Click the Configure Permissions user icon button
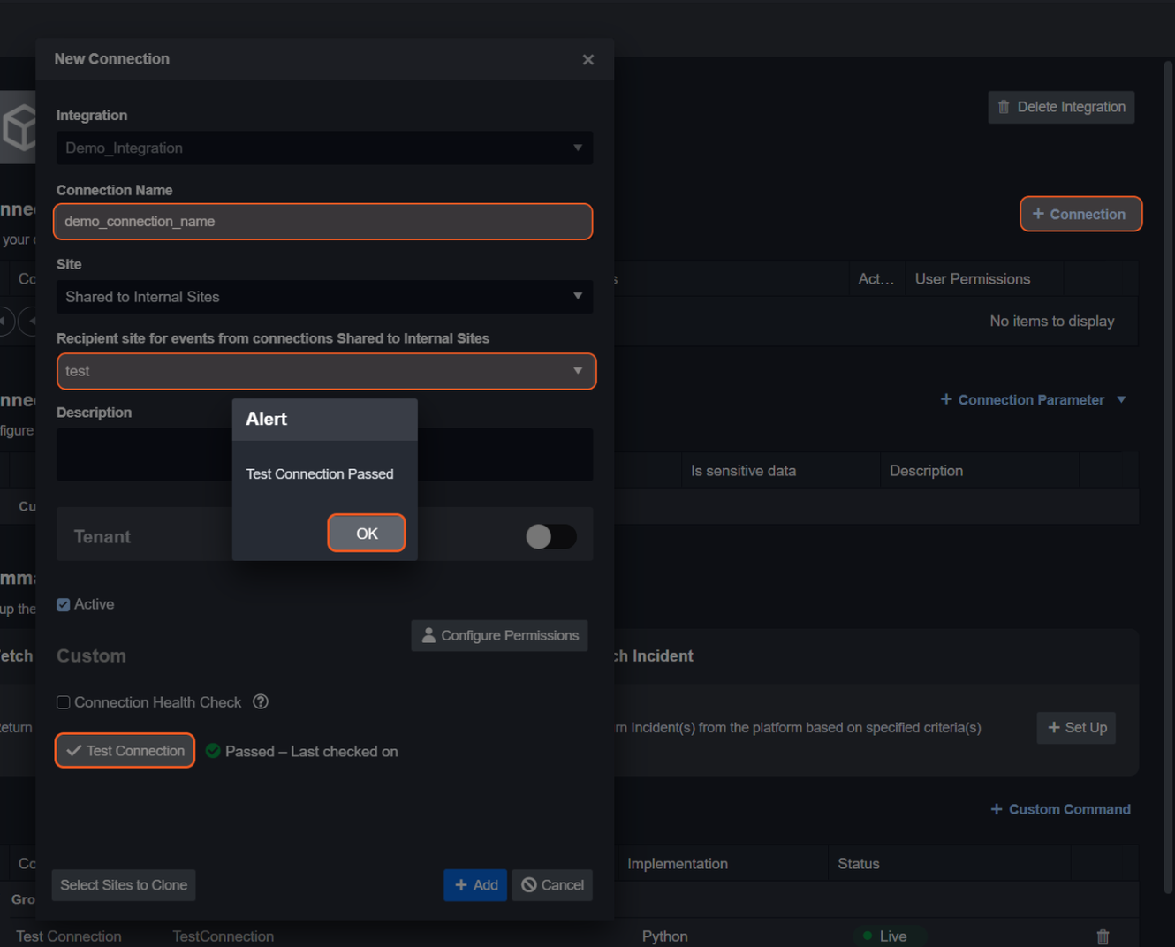Image resolution: width=1175 pixels, height=947 pixels. [x=499, y=635]
